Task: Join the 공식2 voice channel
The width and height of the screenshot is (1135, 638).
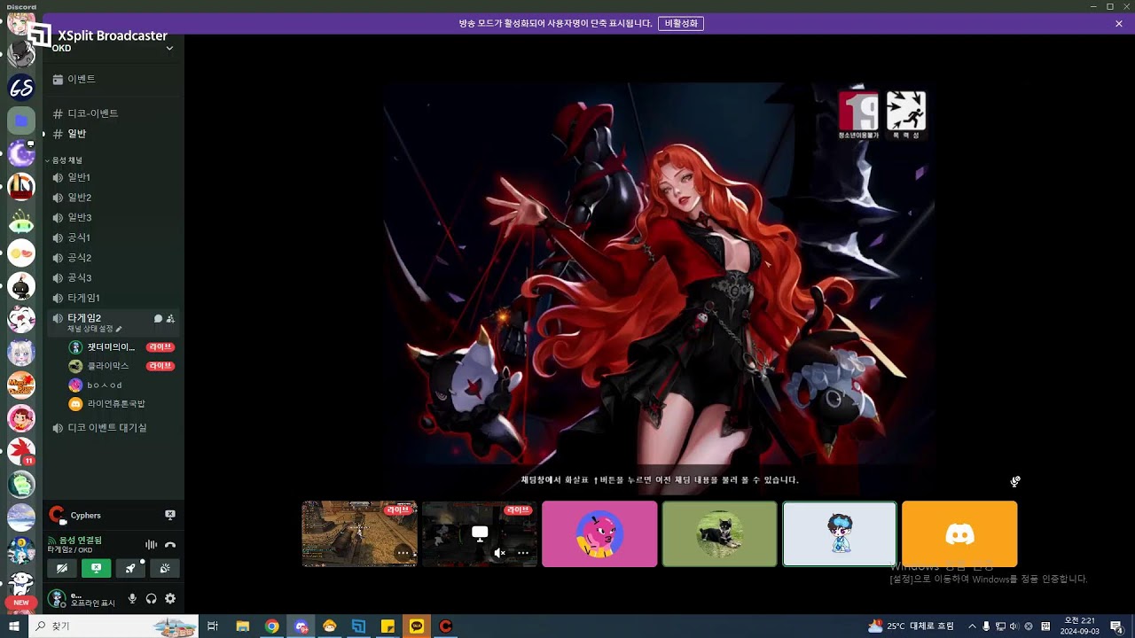Action: click(x=113, y=258)
